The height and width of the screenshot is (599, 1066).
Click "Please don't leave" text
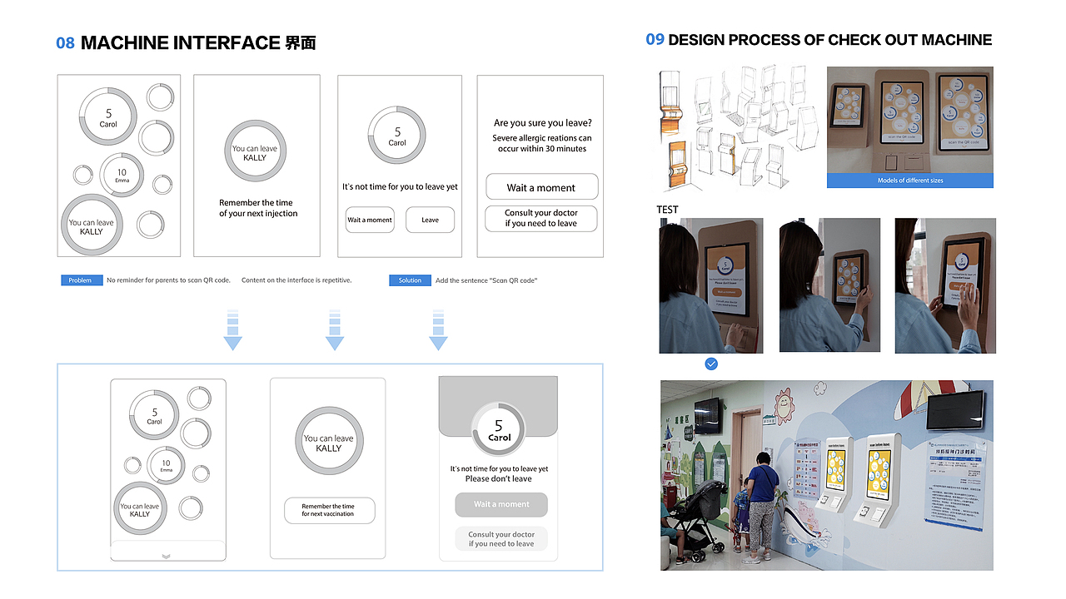pos(498,479)
